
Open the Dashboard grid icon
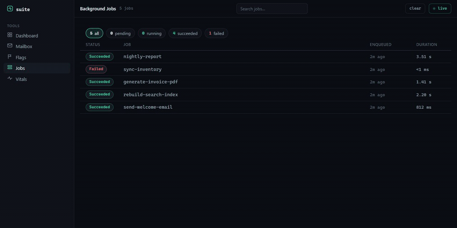click(10, 35)
